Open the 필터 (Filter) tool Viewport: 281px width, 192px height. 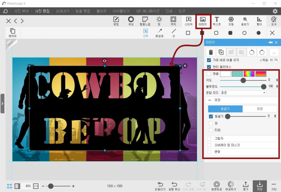259,21
